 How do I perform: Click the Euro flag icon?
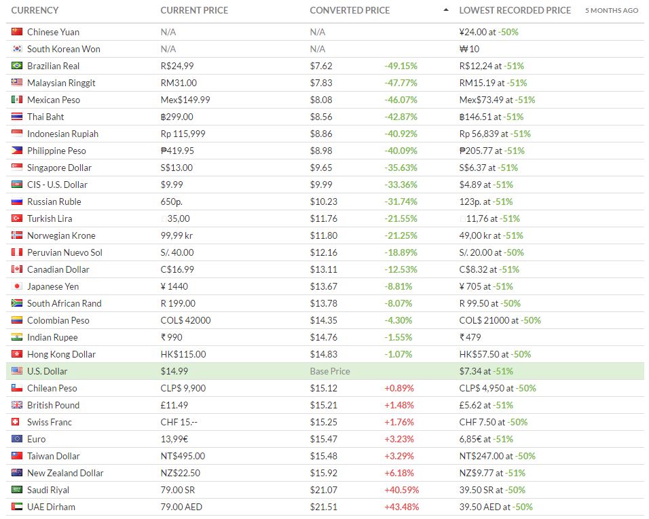[x=17, y=439]
